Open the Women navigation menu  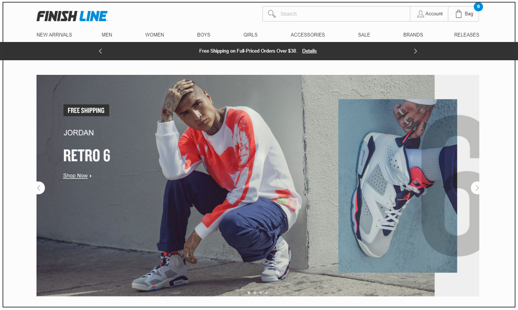[155, 35]
